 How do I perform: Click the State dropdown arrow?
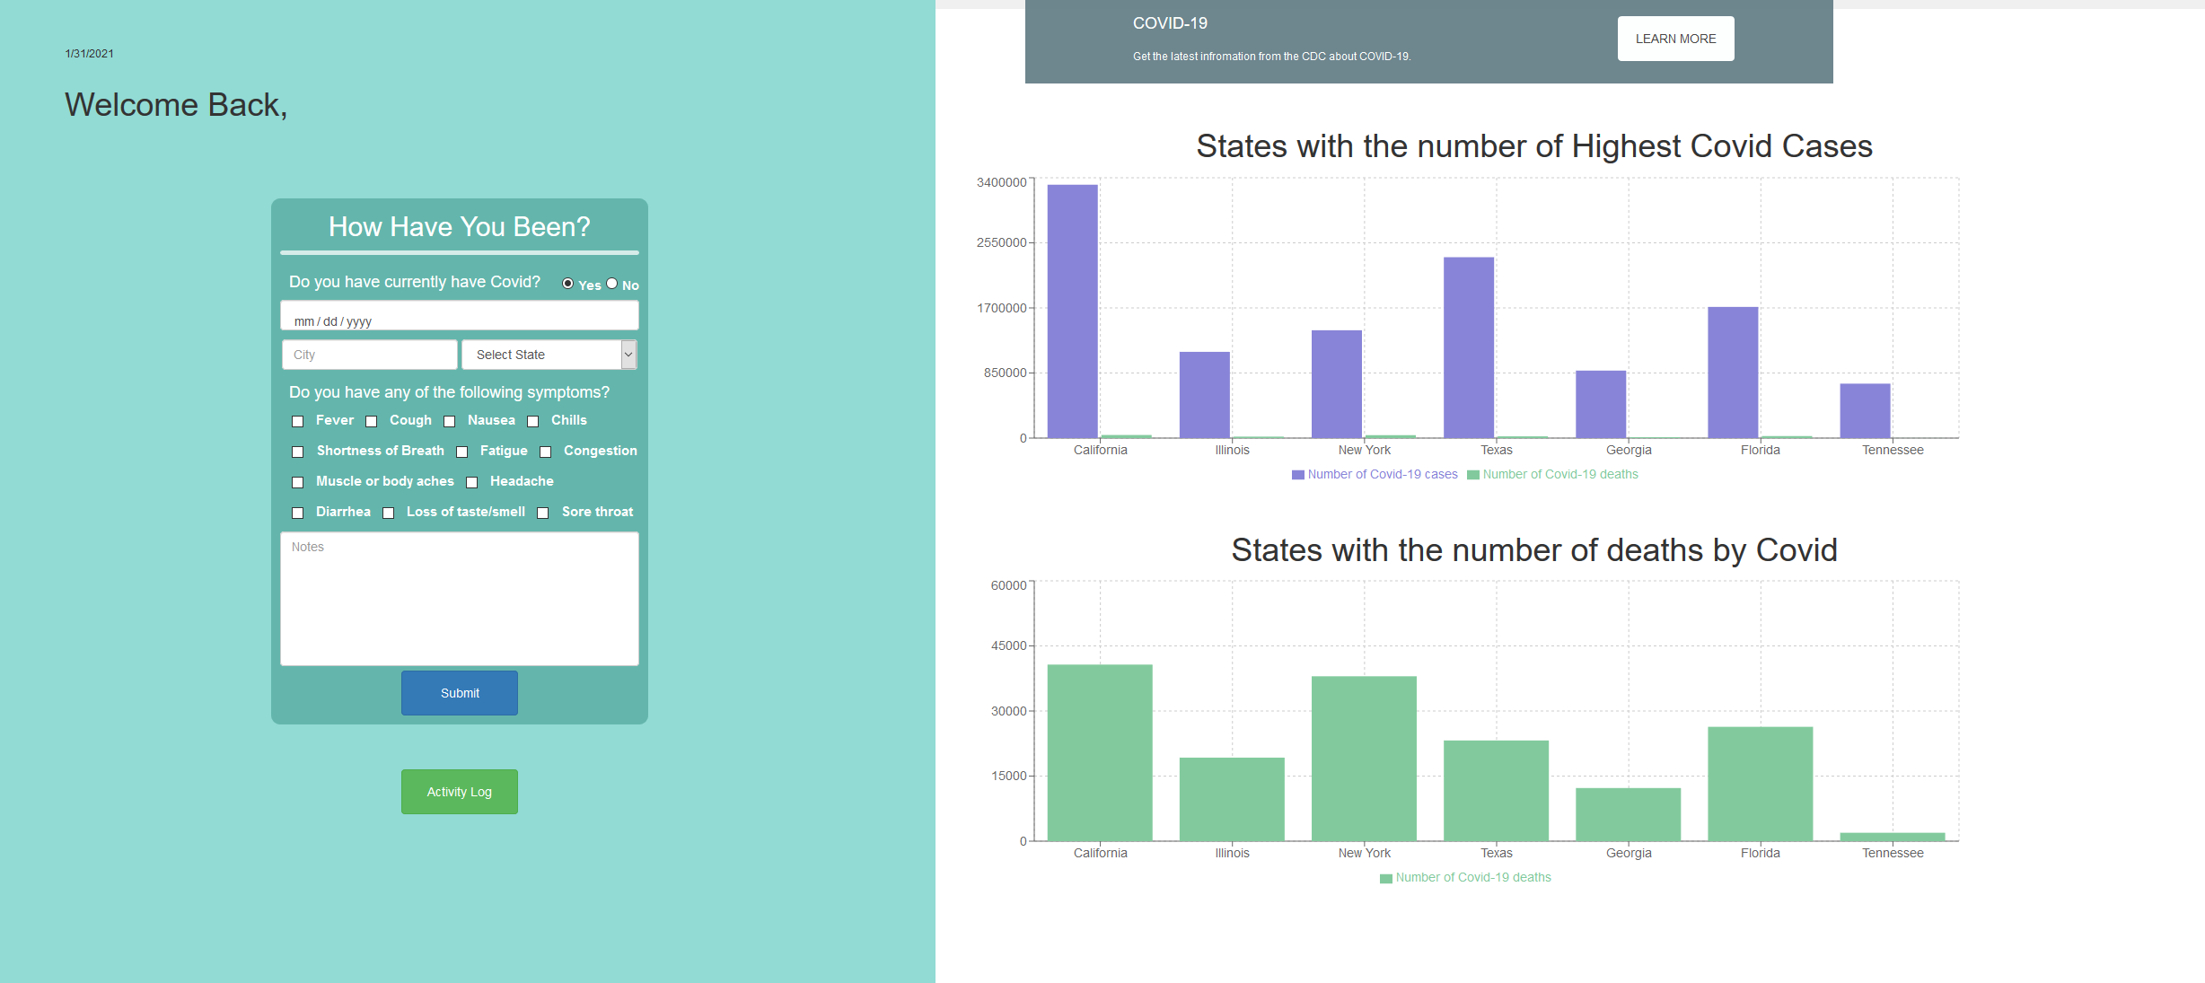(628, 355)
